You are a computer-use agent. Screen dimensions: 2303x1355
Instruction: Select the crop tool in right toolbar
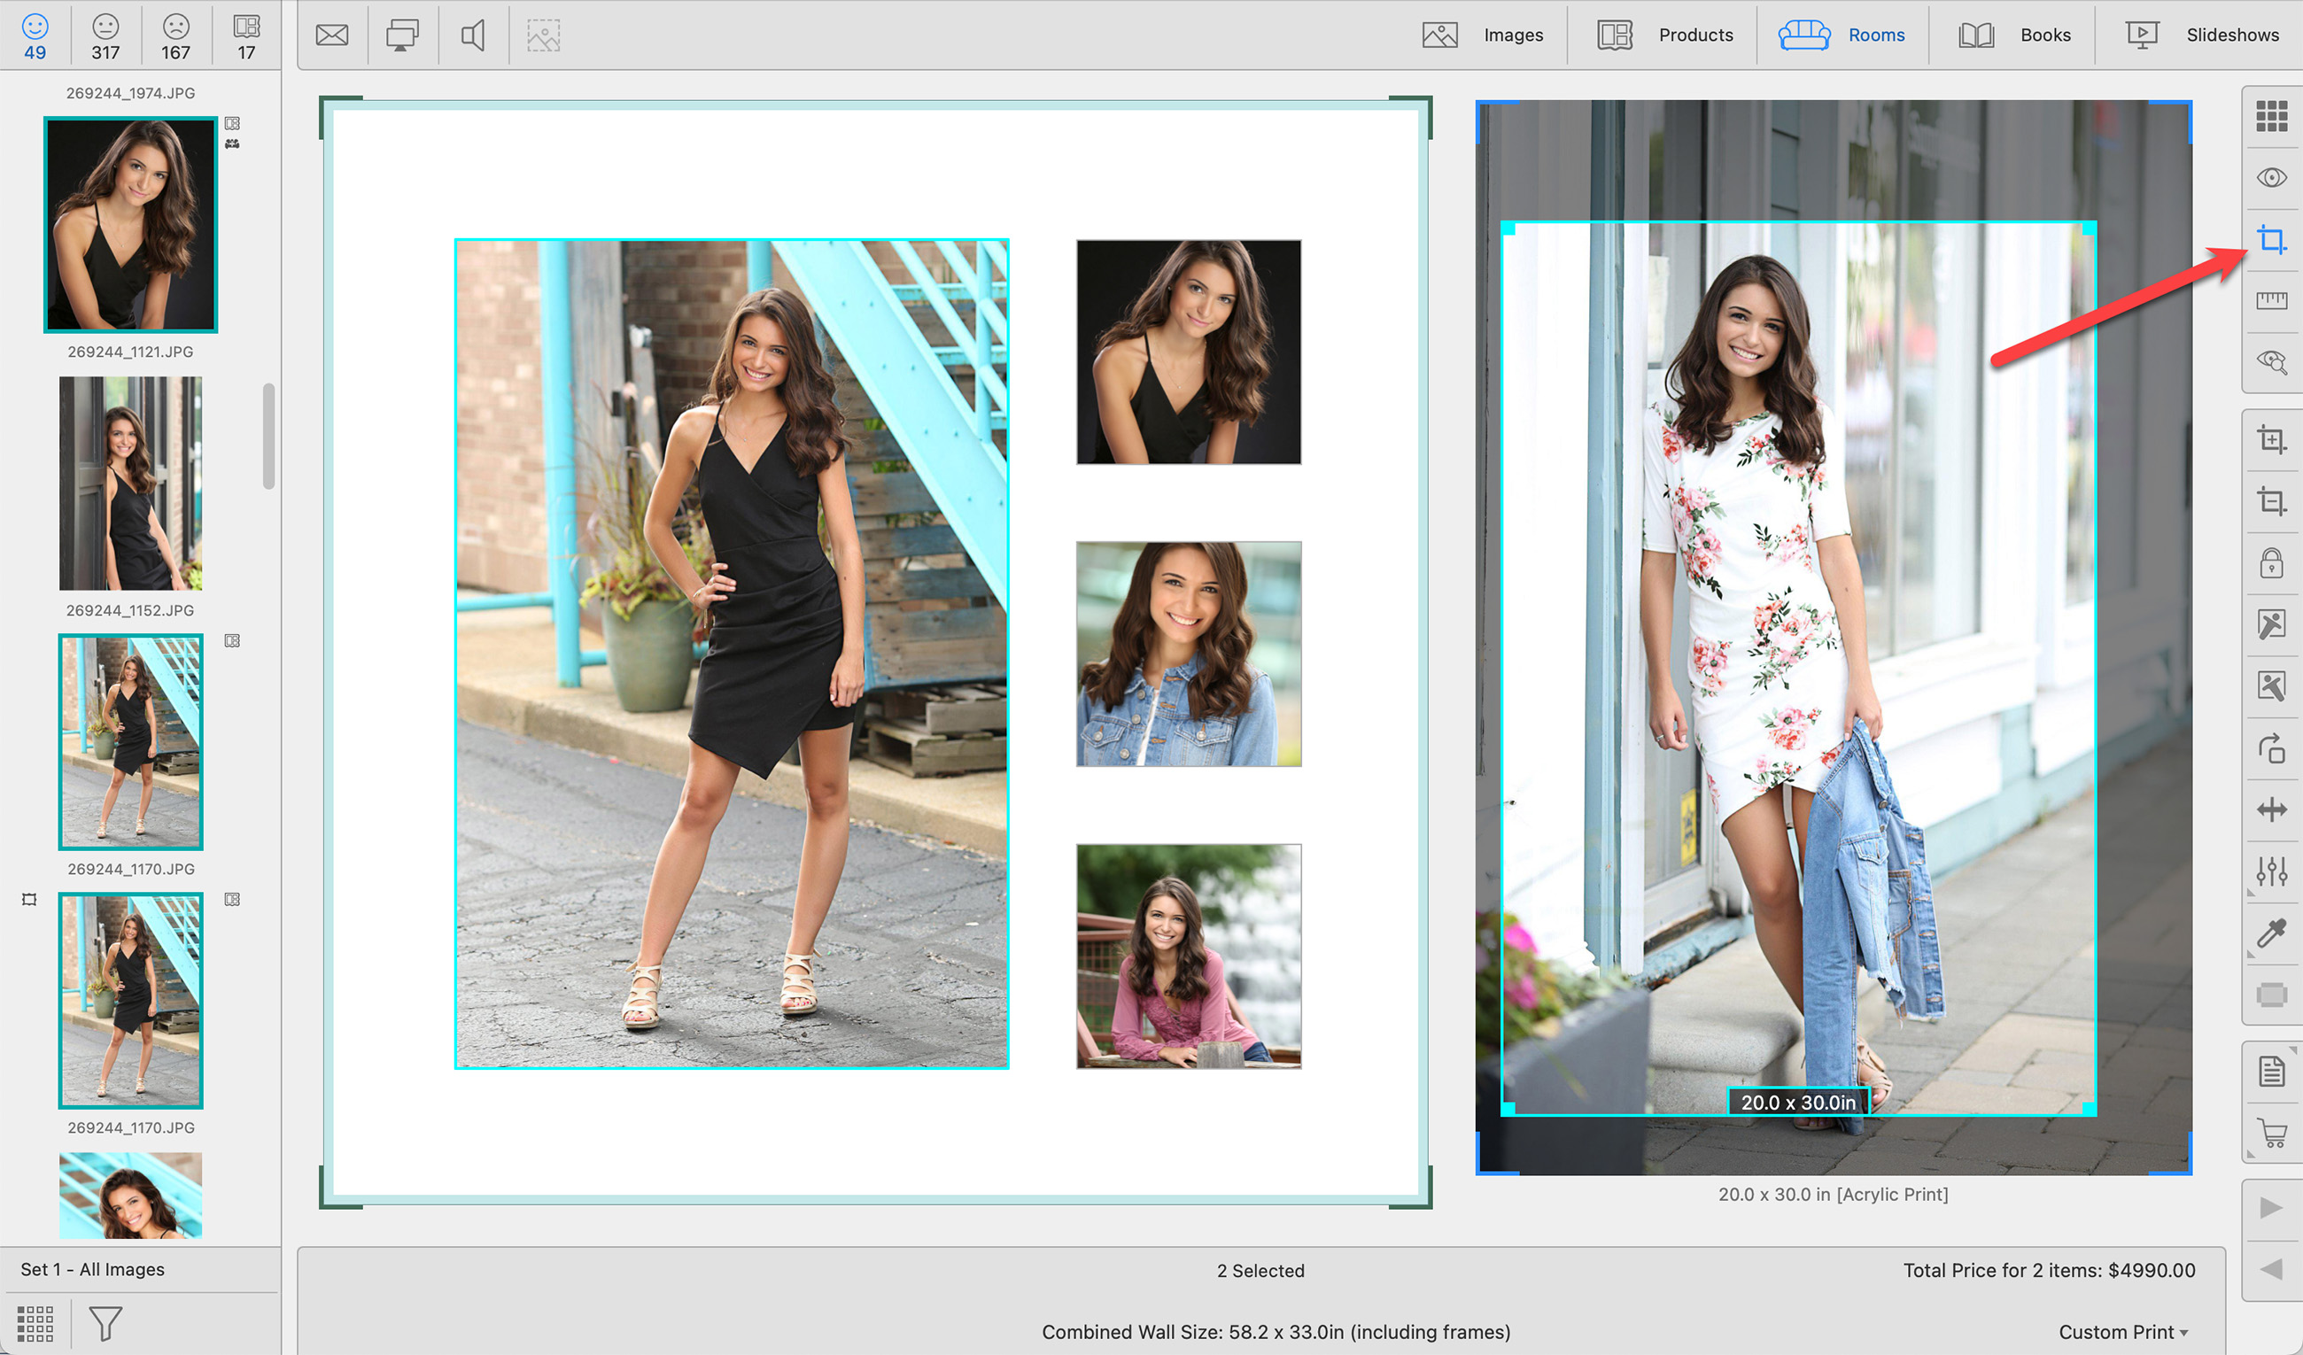(2271, 239)
